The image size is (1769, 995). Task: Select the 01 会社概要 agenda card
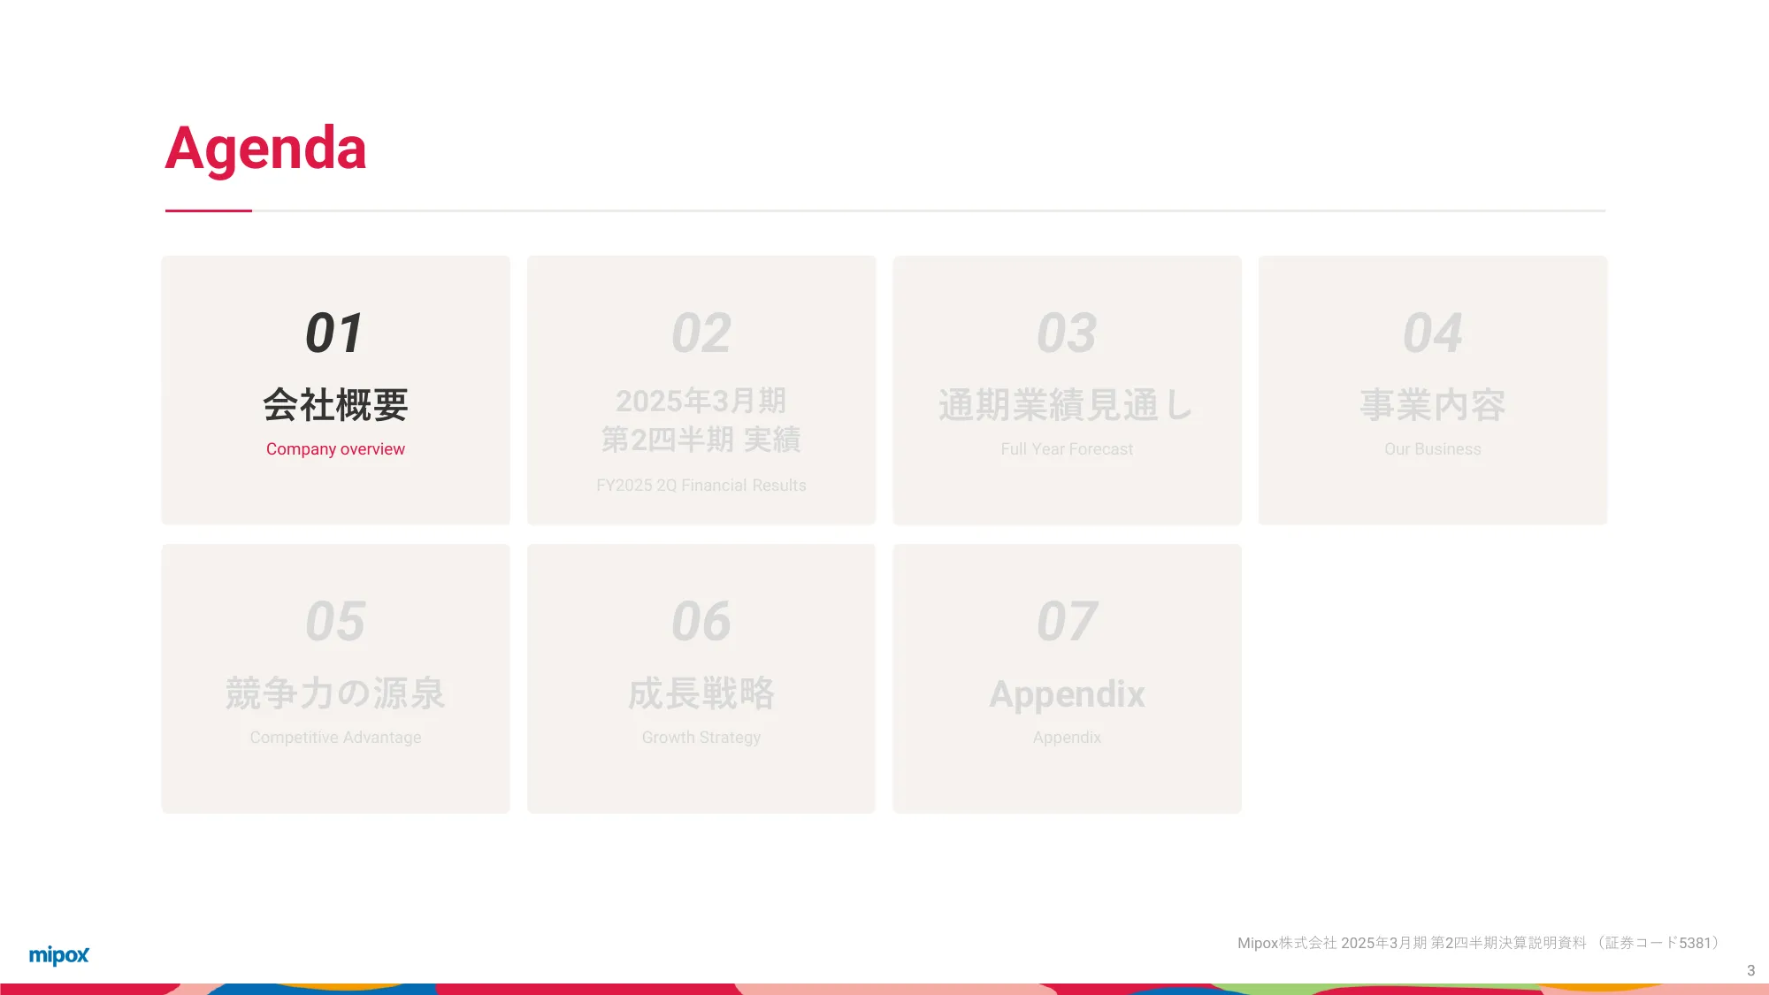pyautogui.click(x=335, y=390)
